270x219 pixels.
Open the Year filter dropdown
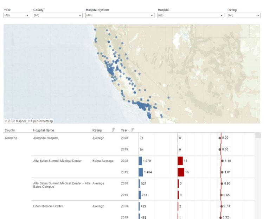pos(17,15)
